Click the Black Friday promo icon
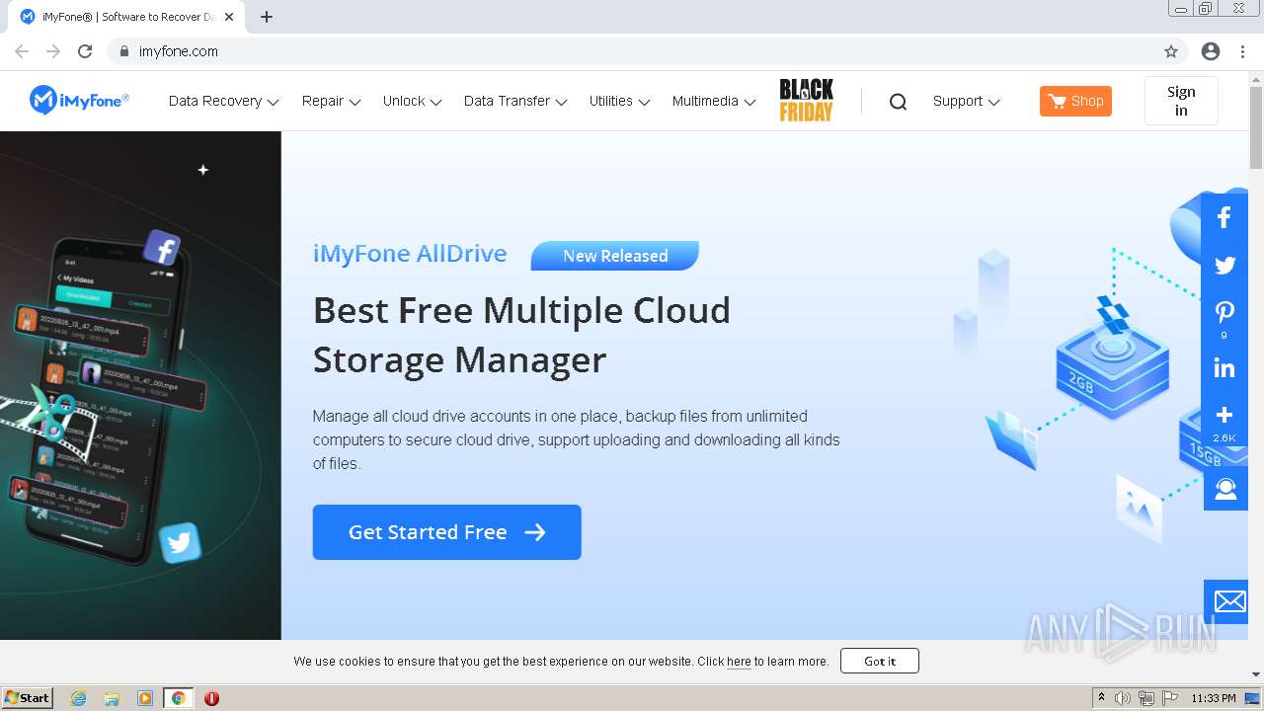The width and height of the screenshot is (1264, 711). 806,100
